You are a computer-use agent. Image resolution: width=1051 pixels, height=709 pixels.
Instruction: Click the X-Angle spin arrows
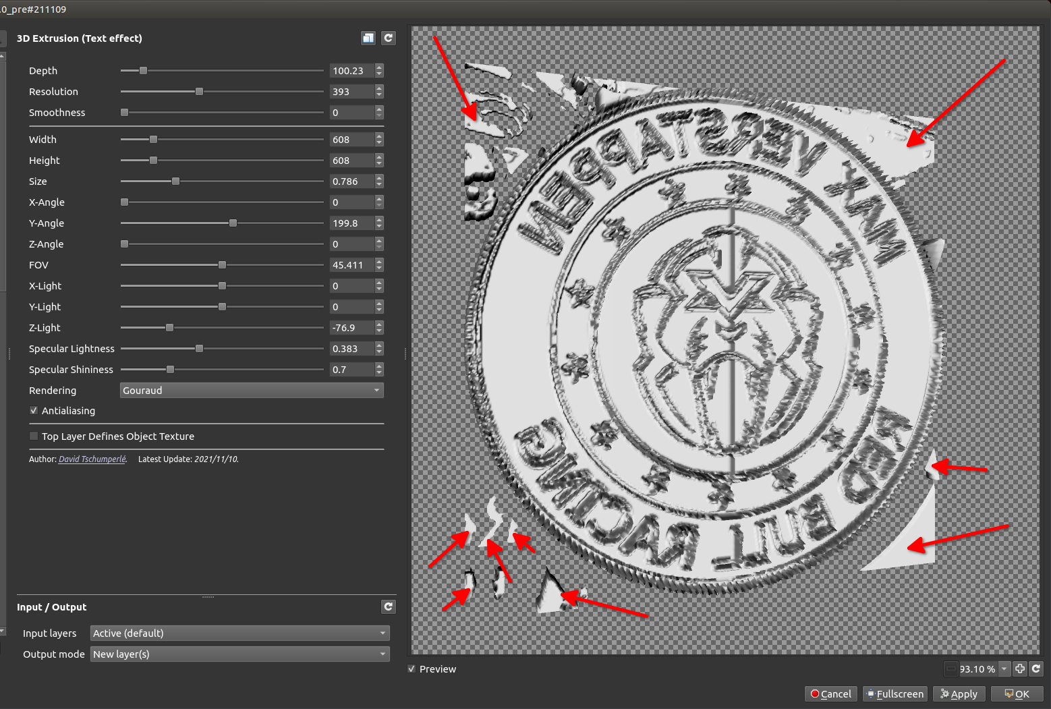click(379, 202)
